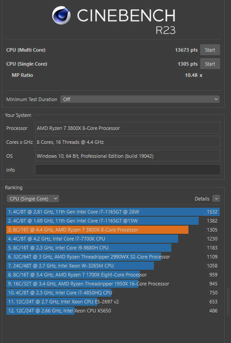The width and height of the screenshot is (231, 343).
Task: Select the 1305 pts single core score
Action: (187, 64)
